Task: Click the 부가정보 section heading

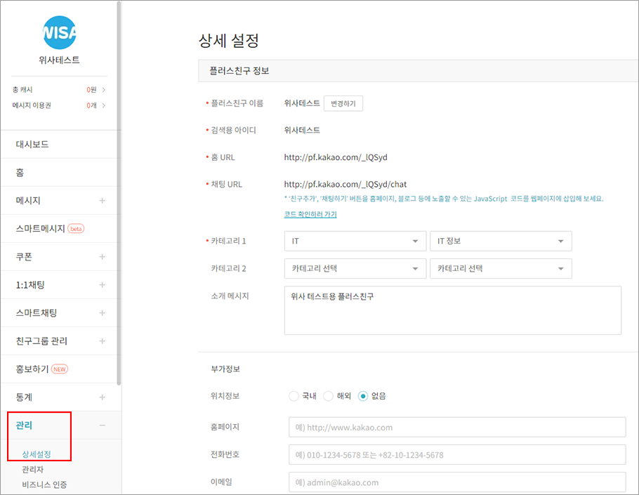Action: pyautogui.click(x=225, y=369)
